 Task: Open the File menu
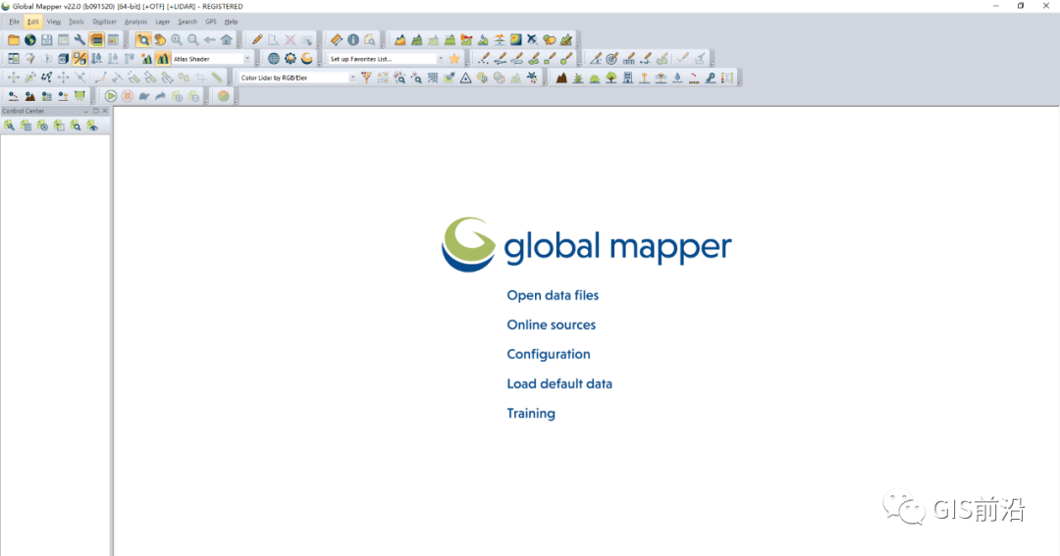(x=14, y=22)
